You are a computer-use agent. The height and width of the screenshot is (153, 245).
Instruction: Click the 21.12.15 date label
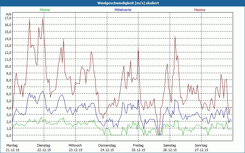13,150
